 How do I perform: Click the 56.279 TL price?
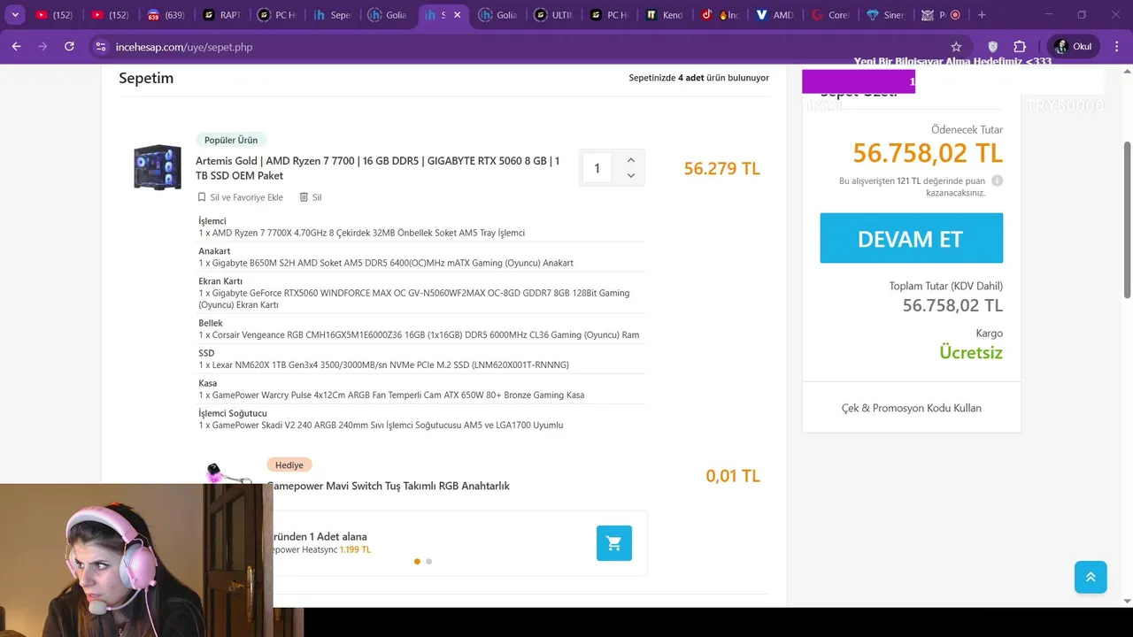pos(721,168)
